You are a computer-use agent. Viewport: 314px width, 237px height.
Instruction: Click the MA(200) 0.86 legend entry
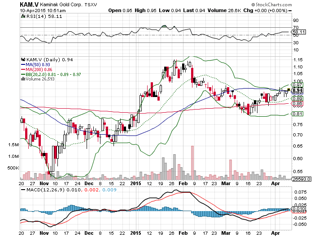point(37,69)
